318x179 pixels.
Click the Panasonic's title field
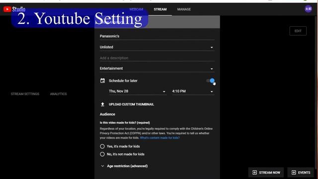(x=157, y=36)
